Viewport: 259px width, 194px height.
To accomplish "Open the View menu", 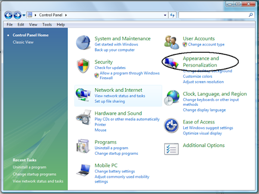I will (x=33, y=25).
